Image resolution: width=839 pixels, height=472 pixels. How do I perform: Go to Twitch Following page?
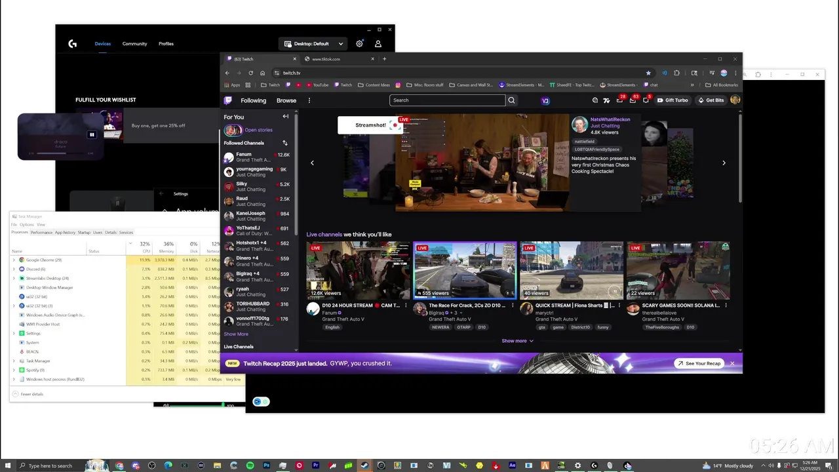click(253, 100)
